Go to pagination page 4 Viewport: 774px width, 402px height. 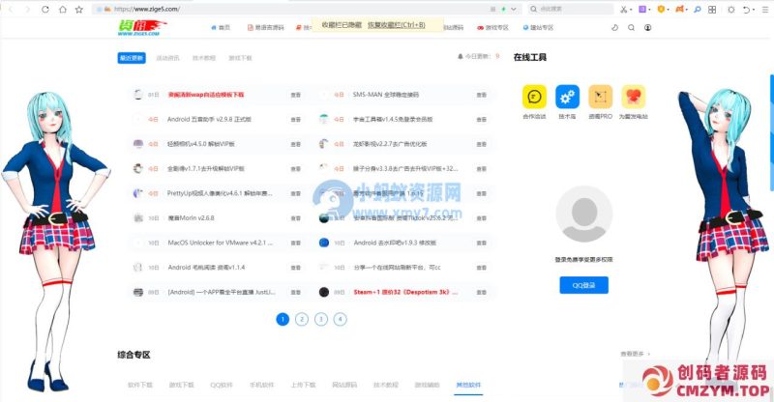[341, 319]
